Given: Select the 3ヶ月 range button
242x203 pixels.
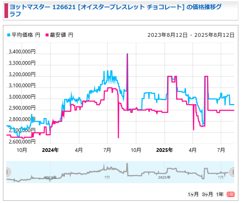Looking at the screenshot, I should tap(207, 194).
